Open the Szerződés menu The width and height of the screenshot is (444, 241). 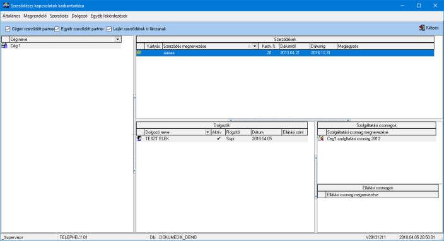[59, 16]
